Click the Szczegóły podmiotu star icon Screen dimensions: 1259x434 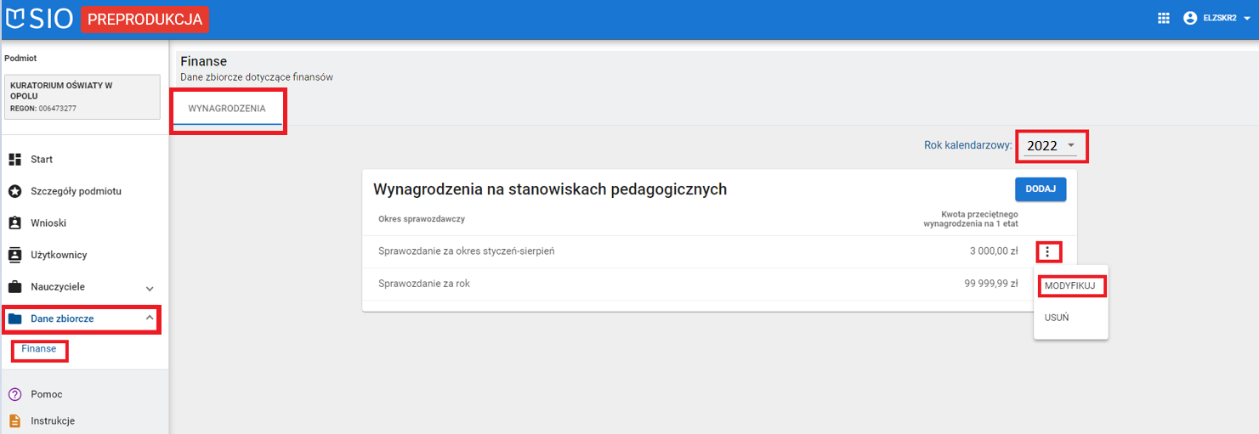tap(14, 191)
